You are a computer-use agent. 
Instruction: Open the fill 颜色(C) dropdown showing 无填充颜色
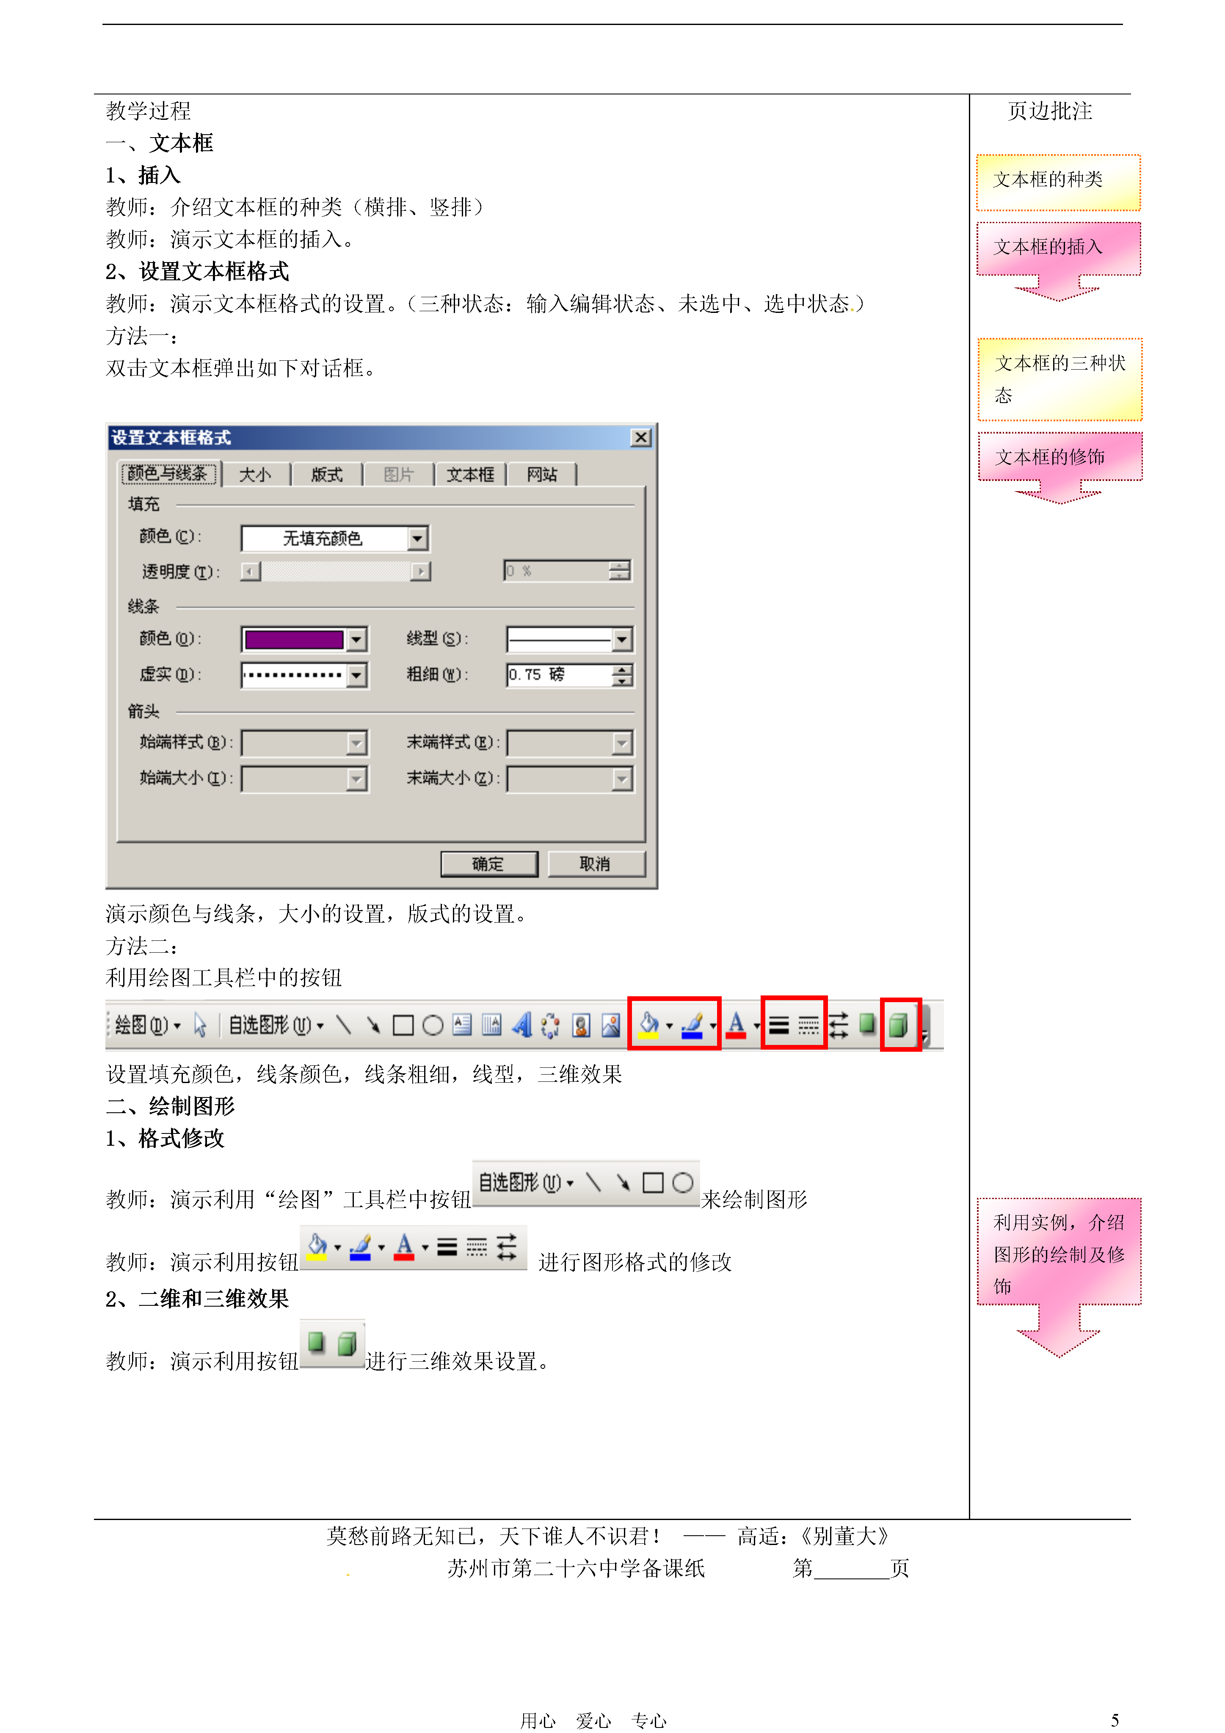[334, 538]
